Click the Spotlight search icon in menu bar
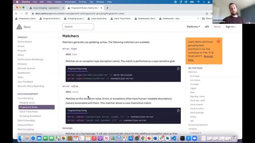The width and height of the screenshot is (255, 143). click(x=204, y=2)
